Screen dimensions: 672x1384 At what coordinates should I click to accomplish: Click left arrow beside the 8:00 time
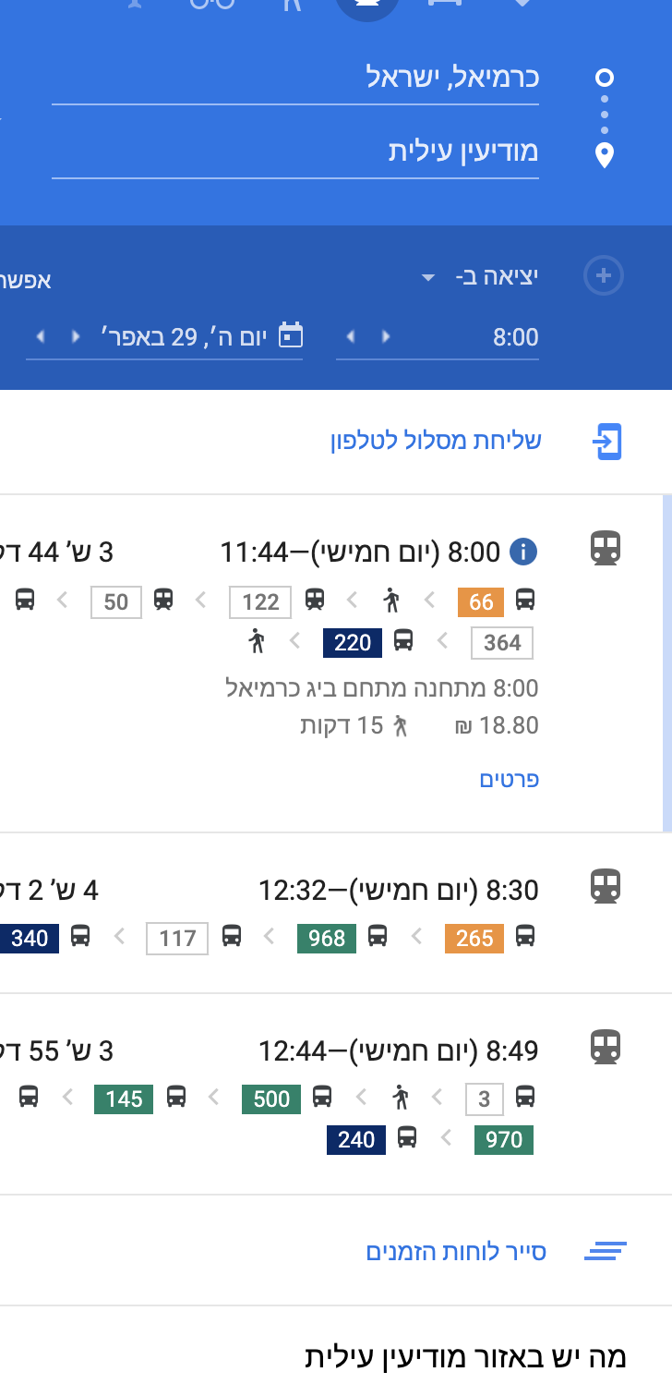pos(349,336)
